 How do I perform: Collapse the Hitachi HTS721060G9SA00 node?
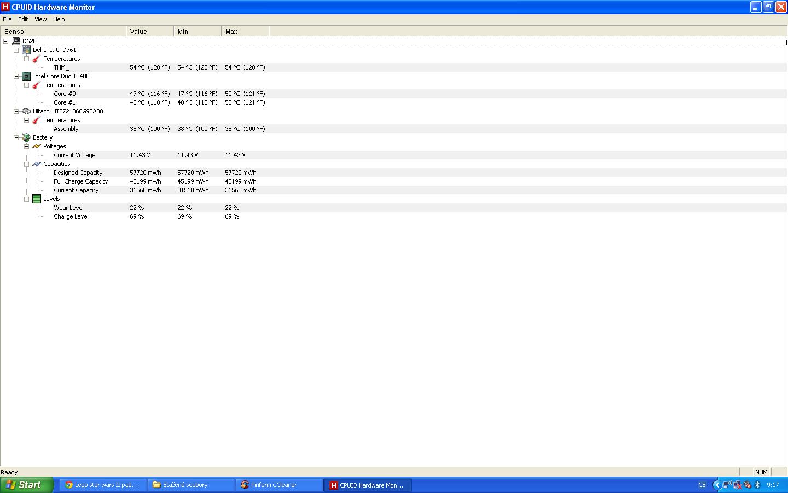click(x=16, y=111)
